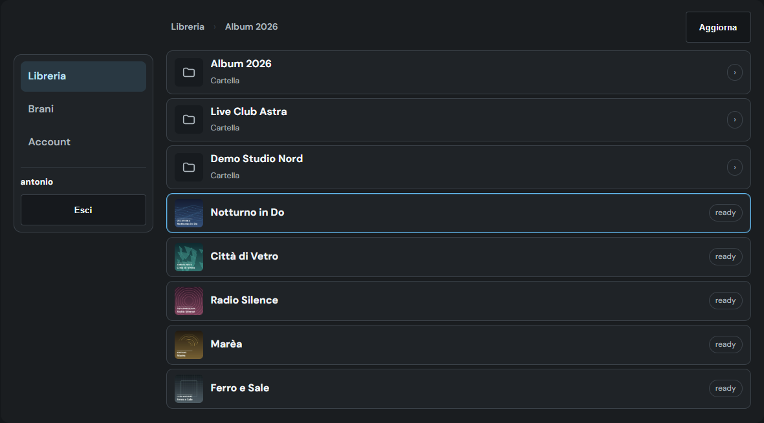
Task: Click Cartella label under Demo Studio Nord
Action: click(x=224, y=176)
